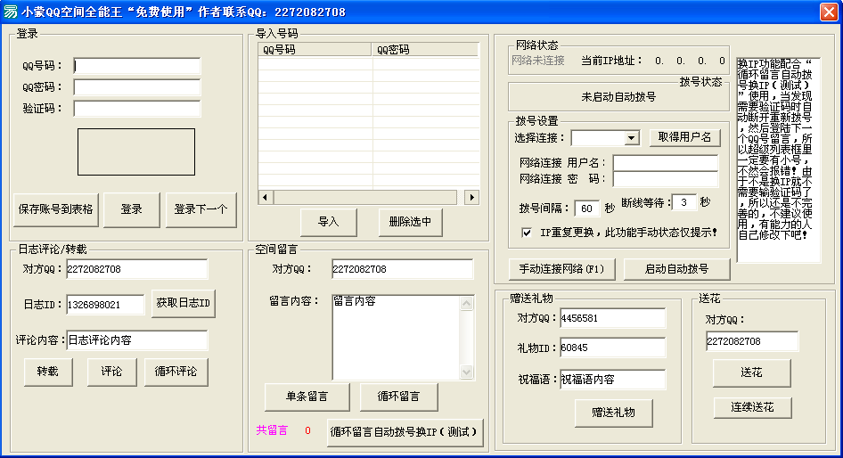Click the 保存账号到表格 button
Screen dimensions: 843x458
(56, 209)
